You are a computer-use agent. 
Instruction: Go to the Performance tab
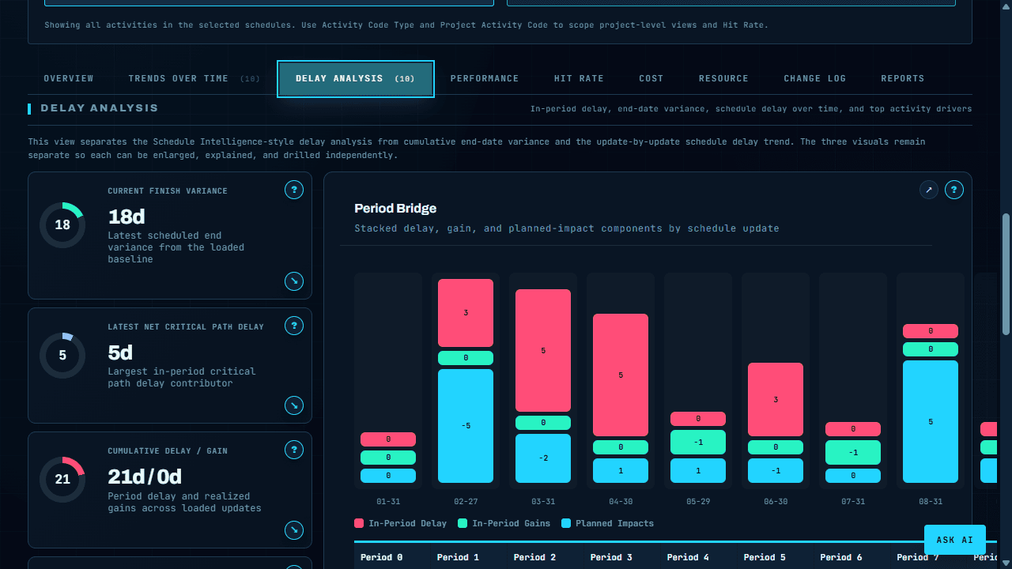(x=485, y=78)
